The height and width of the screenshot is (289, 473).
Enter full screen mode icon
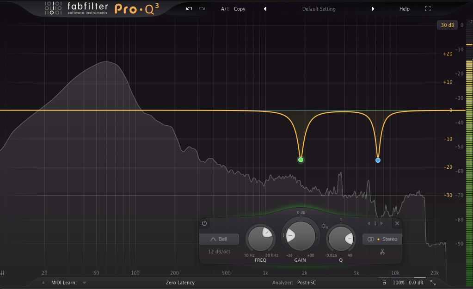pos(428,9)
